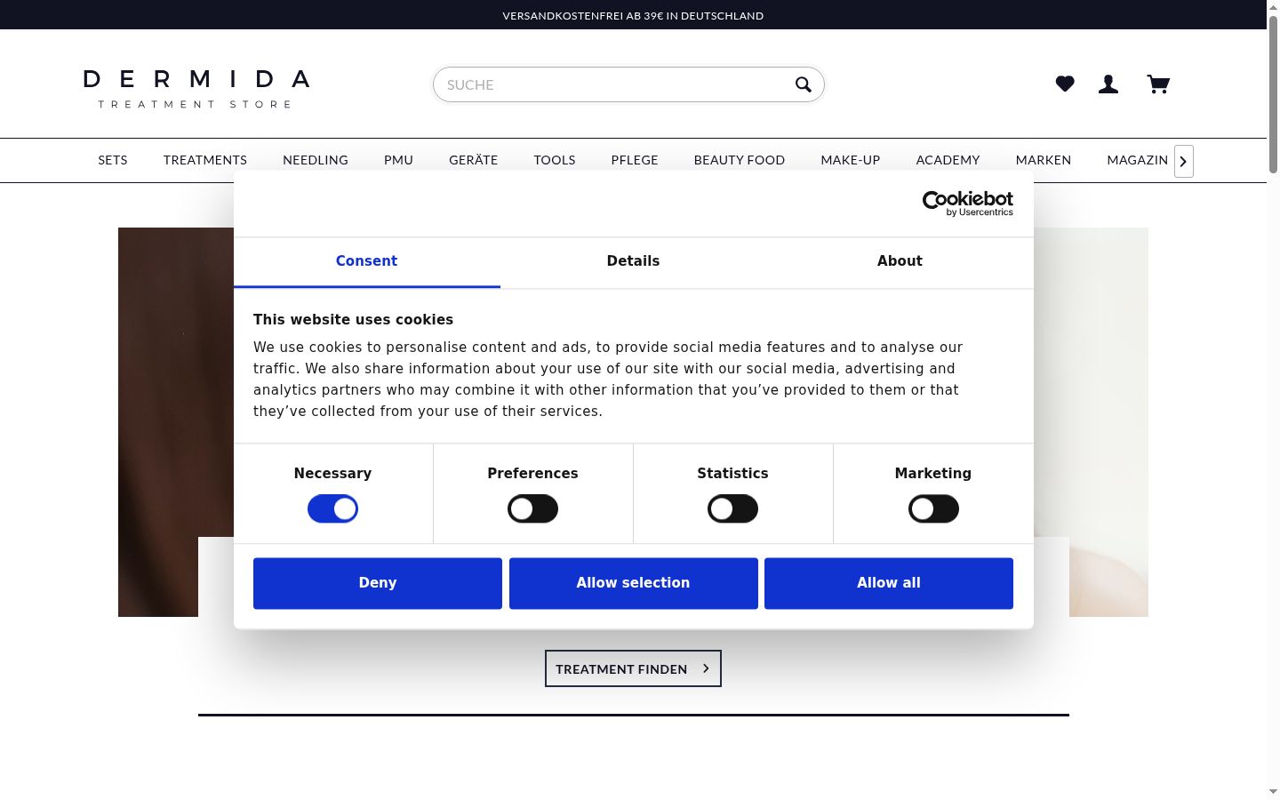1280x800 pixels.
Task: Open the SETS menu
Action: (x=113, y=160)
